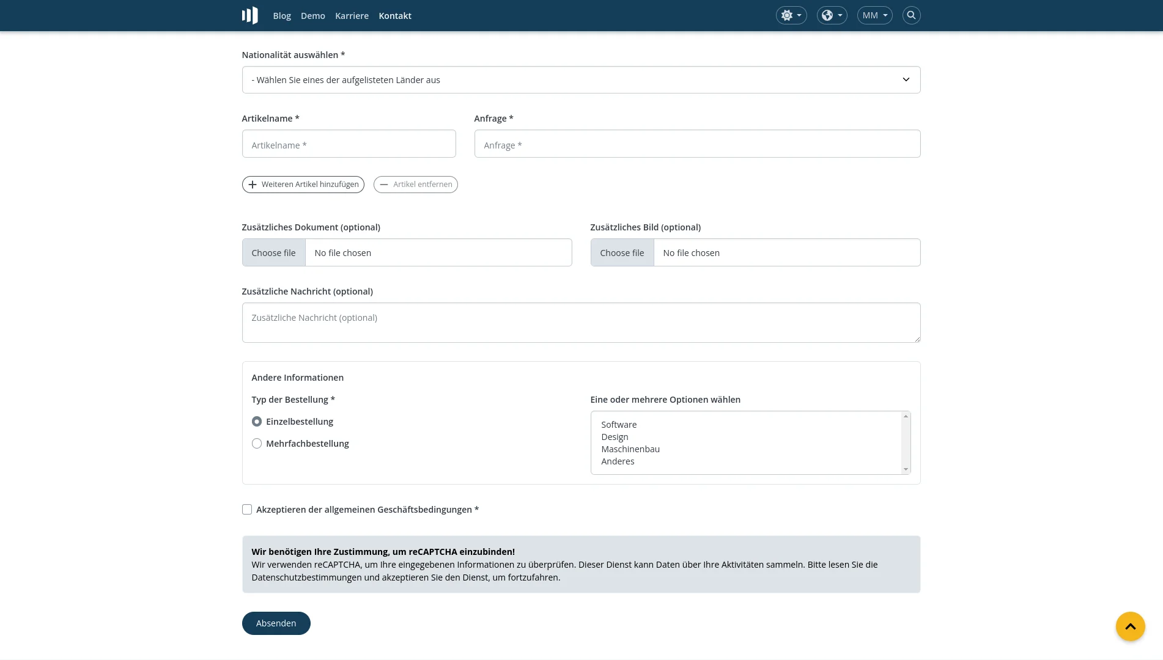The width and height of the screenshot is (1163, 660).
Task: Open the Karriere page link
Action: [x=352, y=15]
